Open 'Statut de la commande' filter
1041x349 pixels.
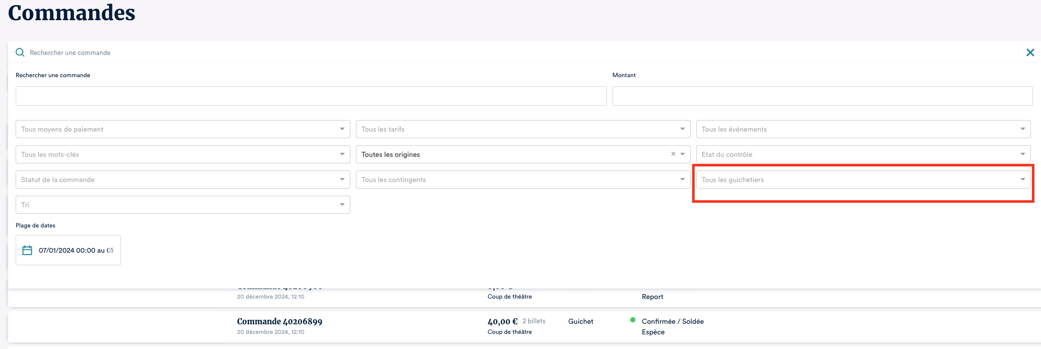click(x=182, y=180)
